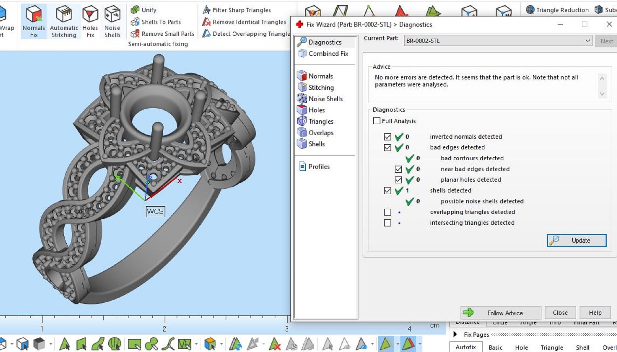Select Diagnostics in wizard sidebar
The image size is (617, 352).
click(x=319, y=42)
